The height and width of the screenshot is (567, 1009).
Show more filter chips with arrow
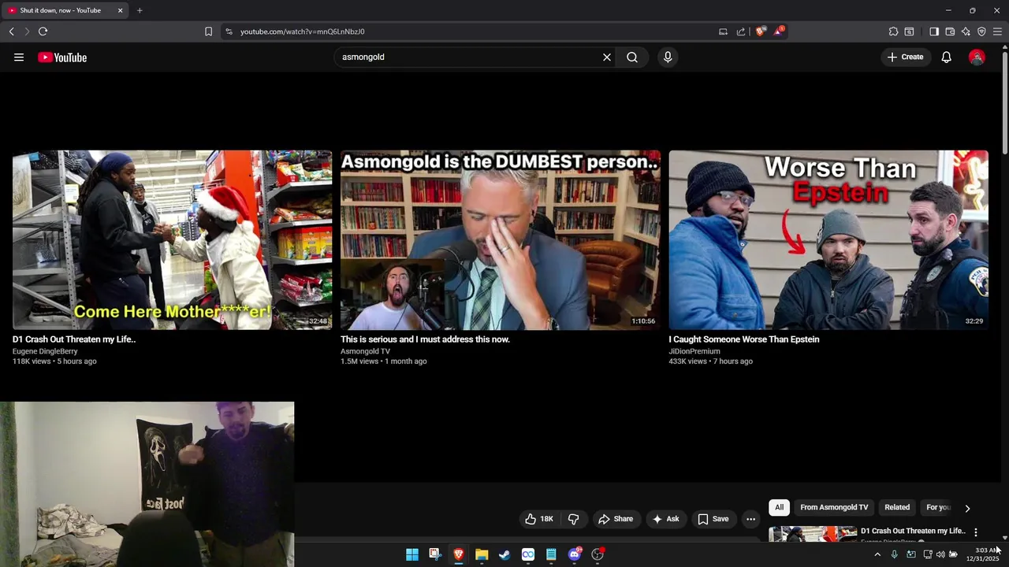tap(967, 508)
